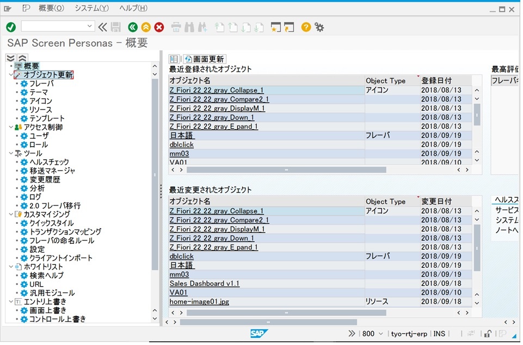Click the layout icon beside 画面更新
523x345 pixels.
tap(174, 59)
